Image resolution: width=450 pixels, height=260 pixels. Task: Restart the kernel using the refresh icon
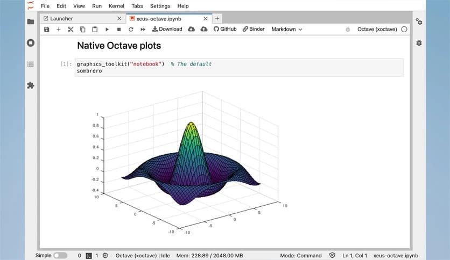point(131,29)
